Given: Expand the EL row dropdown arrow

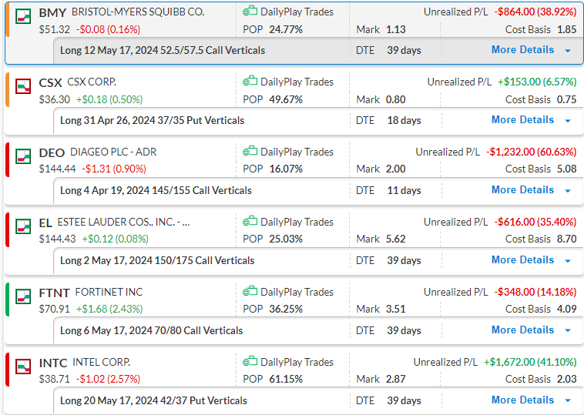Looking at the screenshot, I should coord(568,260).
